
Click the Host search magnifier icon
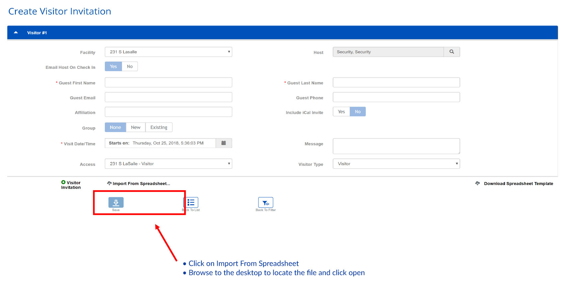452,52
